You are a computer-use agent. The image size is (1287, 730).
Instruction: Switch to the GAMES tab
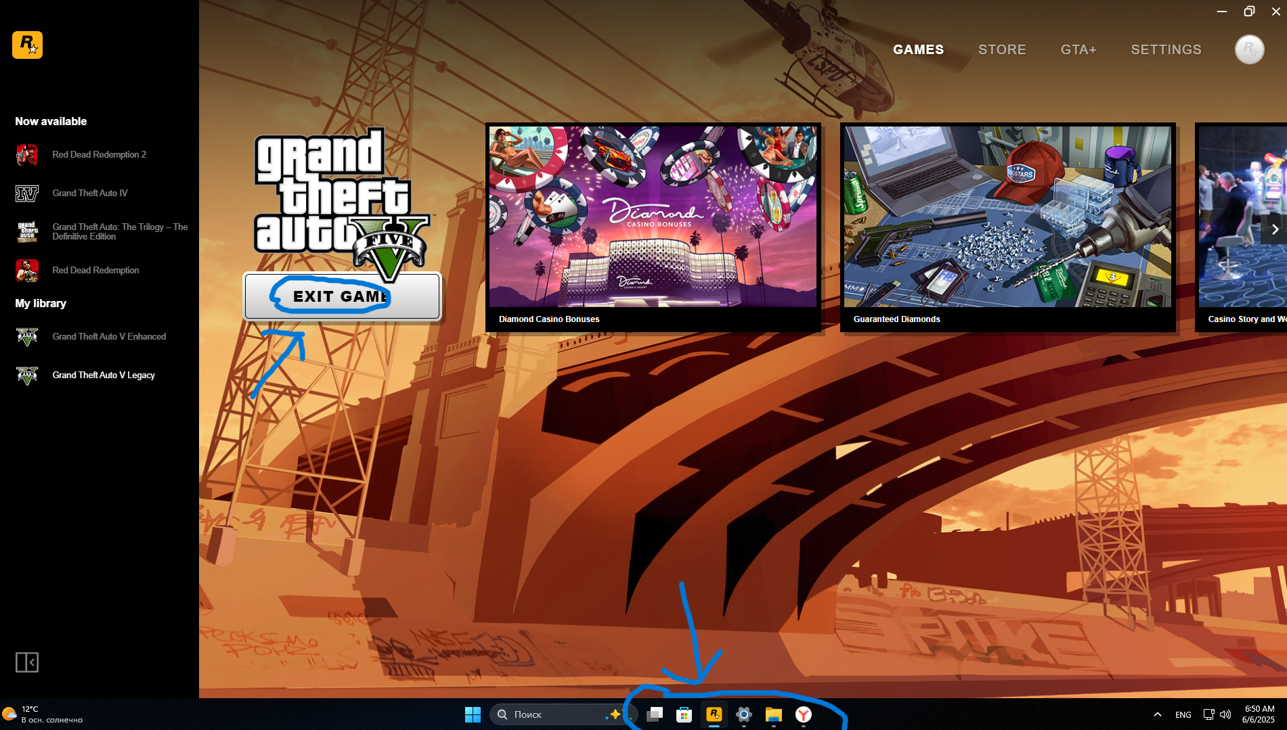click(918, 49)
